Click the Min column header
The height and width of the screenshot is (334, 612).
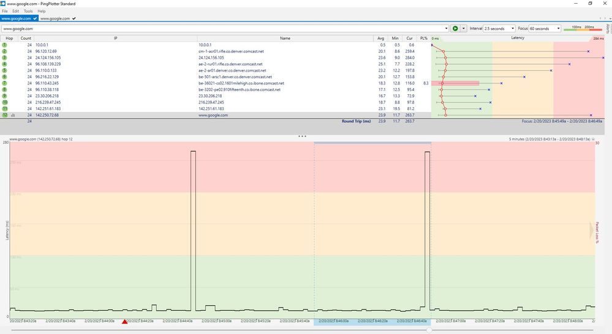395,38
